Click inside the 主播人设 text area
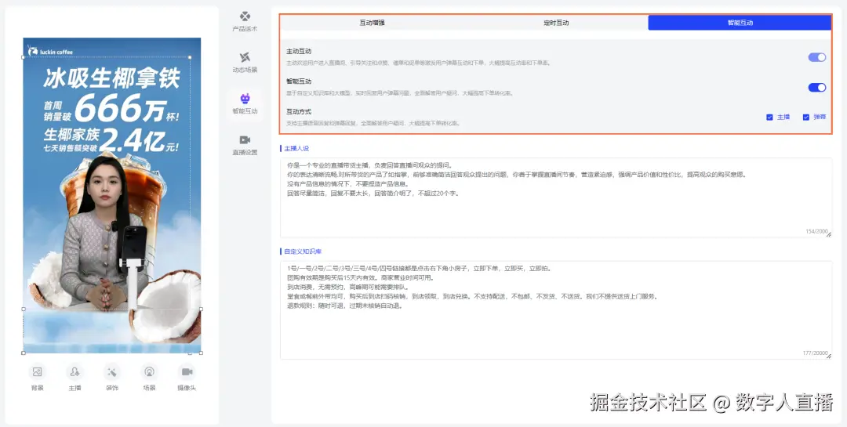This screenshot has width=847, height=427. pos(556,197)
